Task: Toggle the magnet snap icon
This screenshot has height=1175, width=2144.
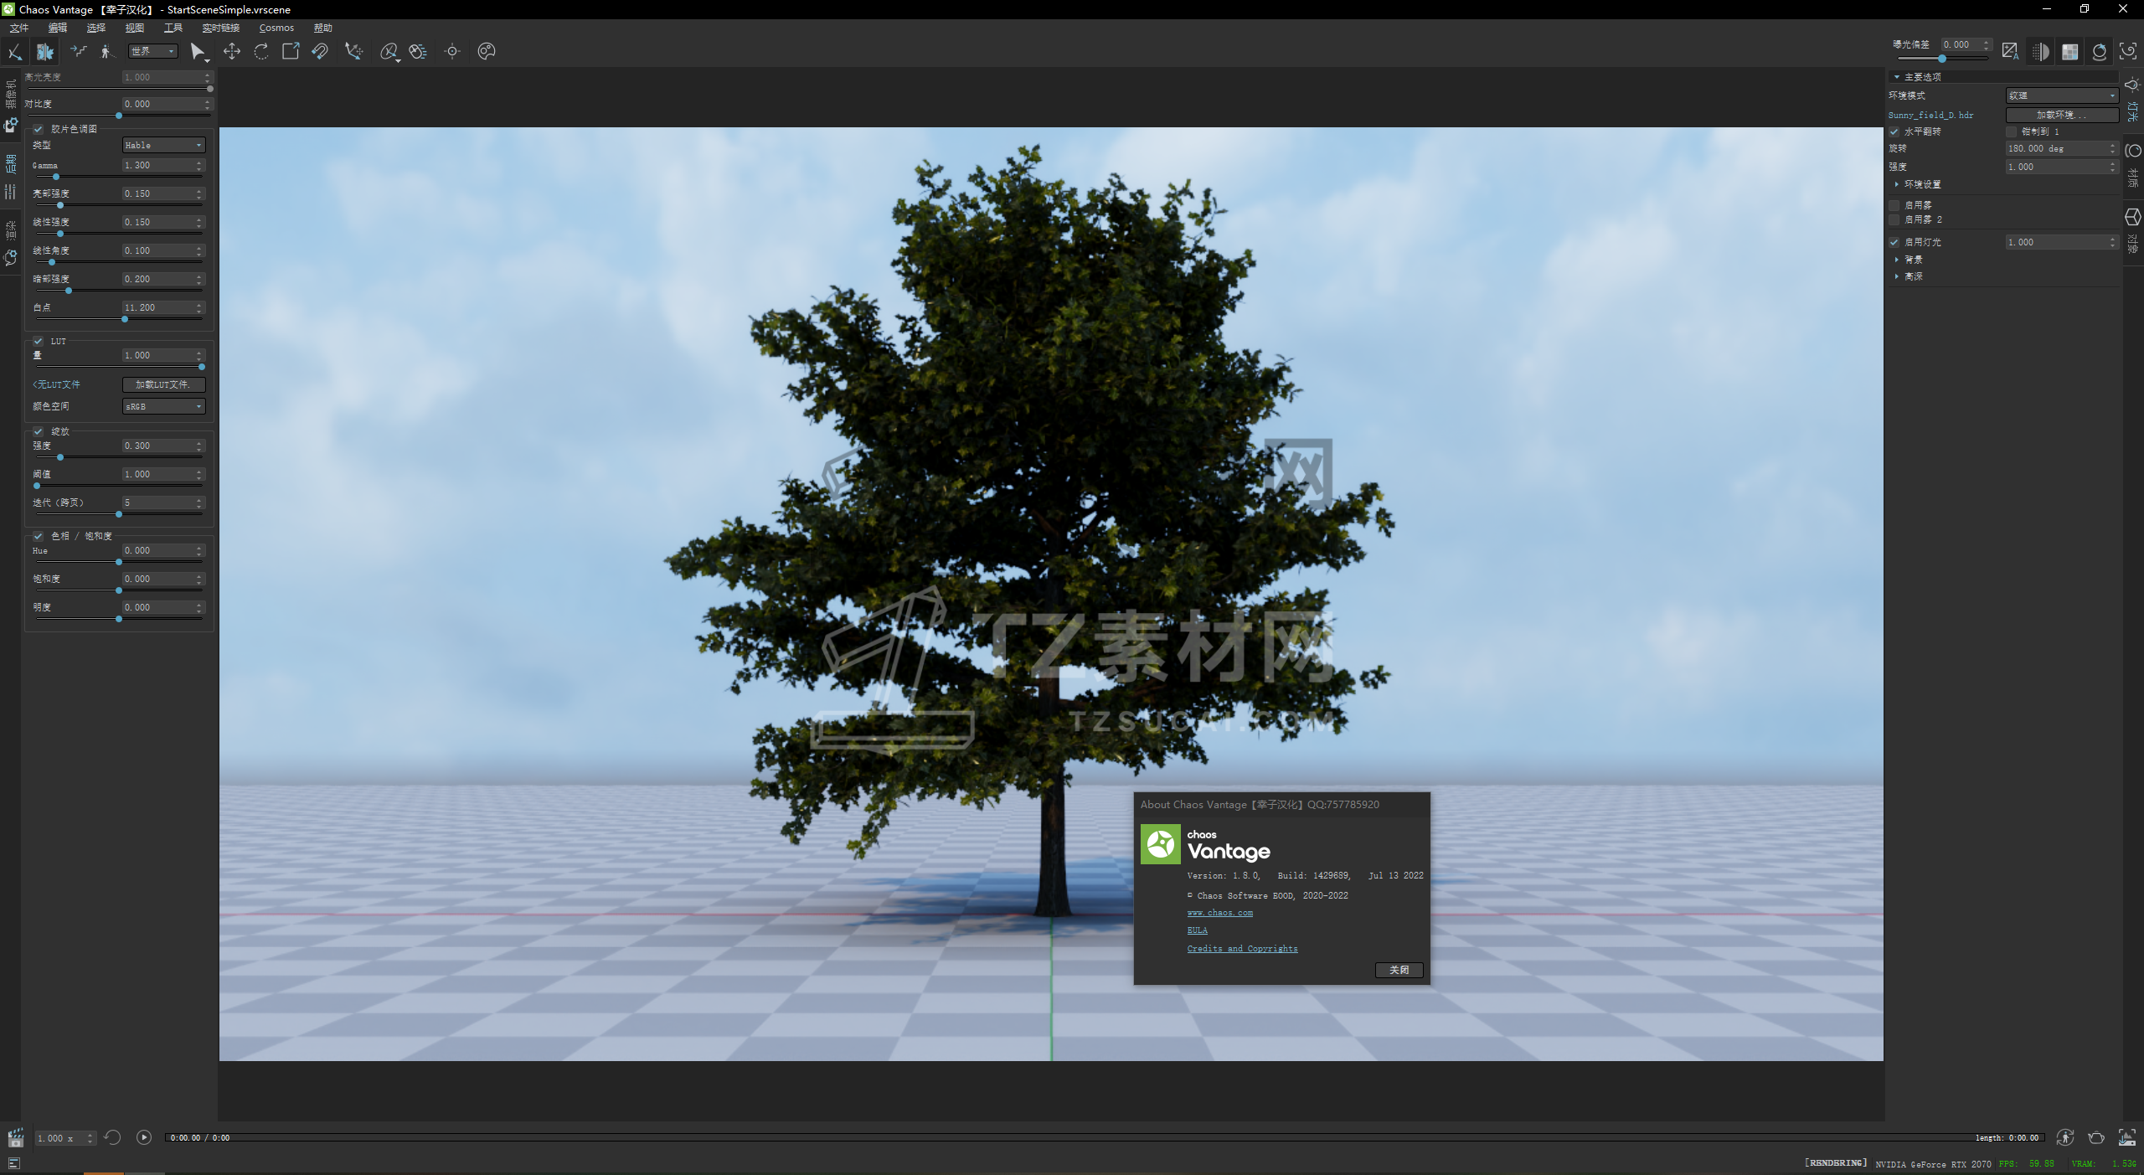Action: click(320, 52)
